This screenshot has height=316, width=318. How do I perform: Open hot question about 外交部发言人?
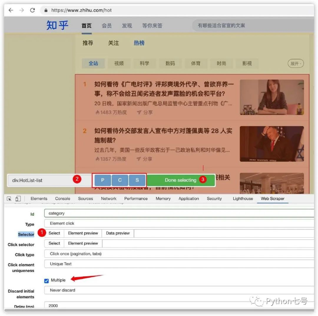coord(163,135)
